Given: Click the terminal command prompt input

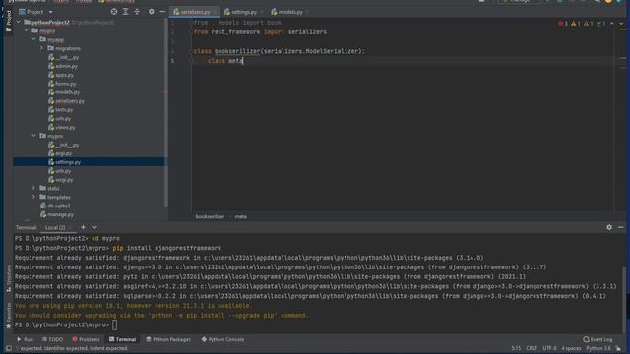Looking at the screenshot, I should [x=115, y=324].
